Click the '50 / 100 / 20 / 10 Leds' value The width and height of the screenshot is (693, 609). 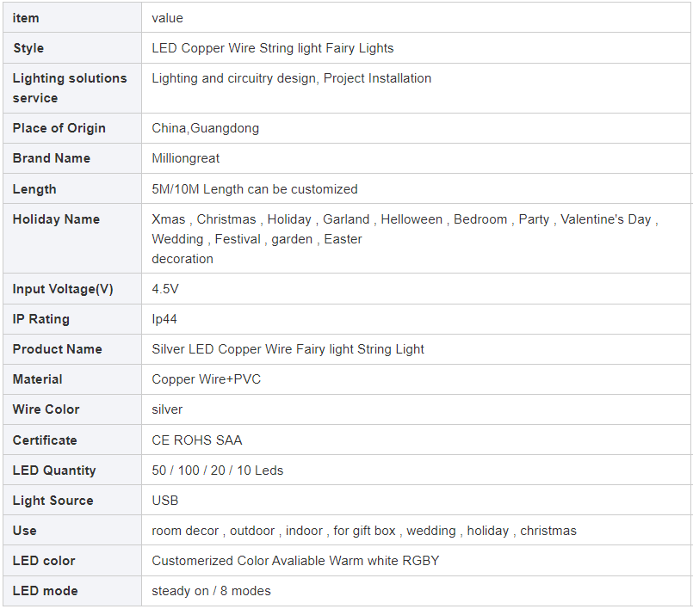pos(218,471)
